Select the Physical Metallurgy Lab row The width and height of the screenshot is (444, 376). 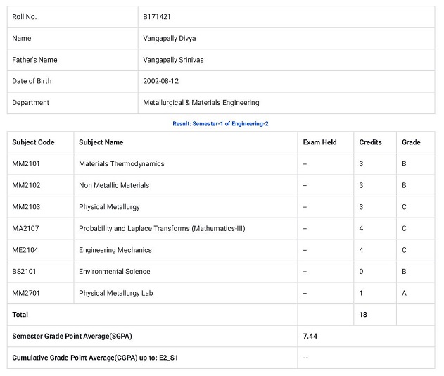point(221,293)
